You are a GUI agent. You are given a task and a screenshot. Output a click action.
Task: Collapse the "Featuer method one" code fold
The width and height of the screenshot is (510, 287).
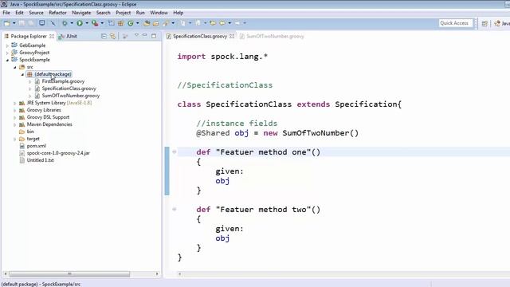point(175,152)
